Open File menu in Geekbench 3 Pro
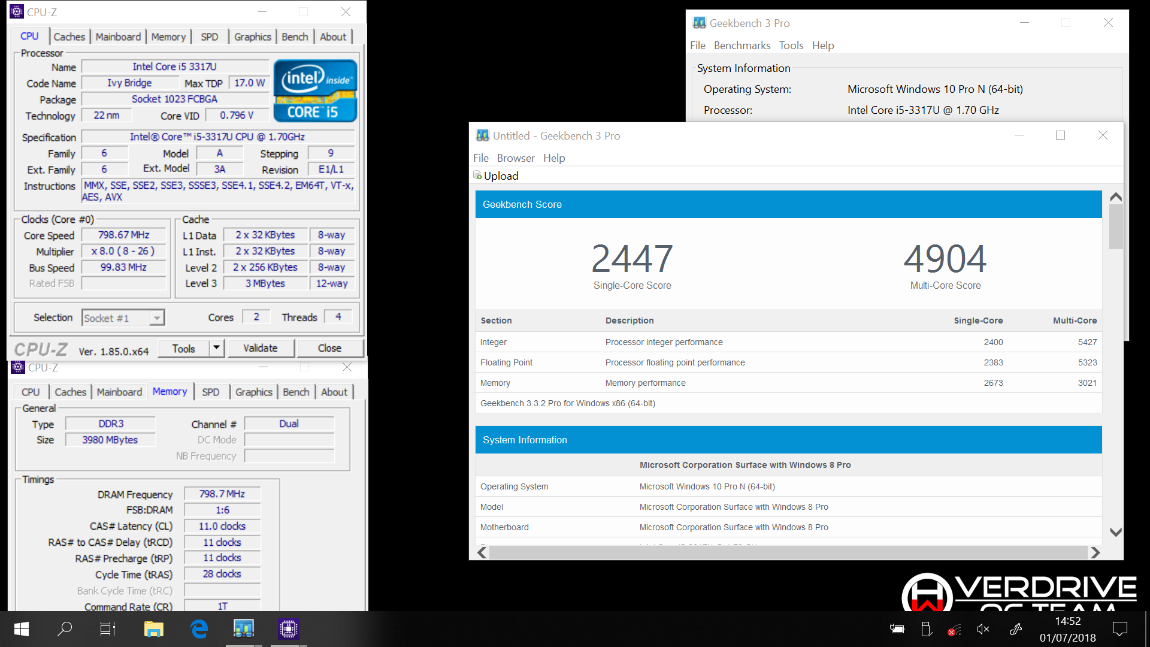The height and width of the screenshot is (647, 1150). tap(698, 45)
